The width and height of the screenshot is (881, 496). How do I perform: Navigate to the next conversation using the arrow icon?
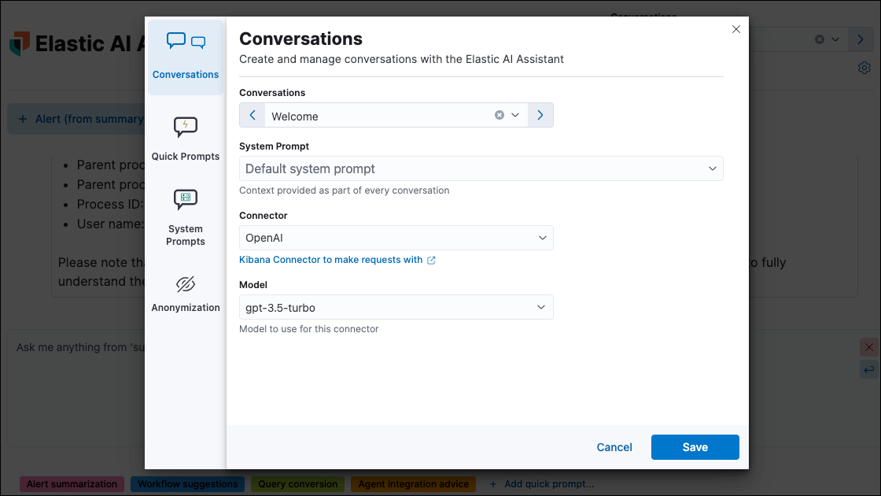[540, 115]
